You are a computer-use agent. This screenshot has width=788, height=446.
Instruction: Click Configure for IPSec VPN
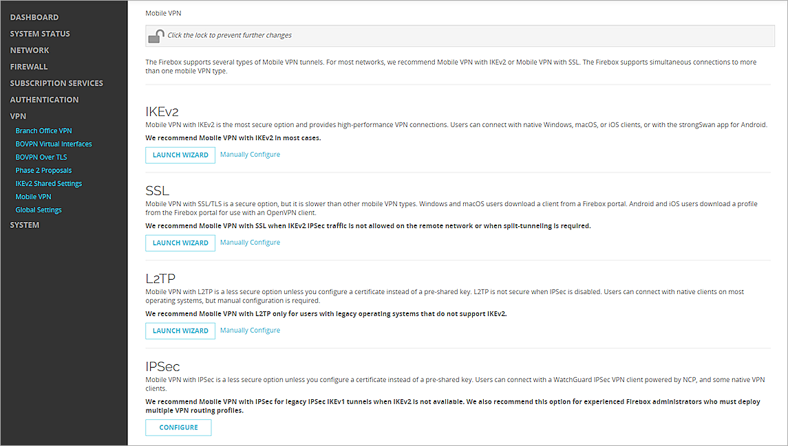(178, 427)
